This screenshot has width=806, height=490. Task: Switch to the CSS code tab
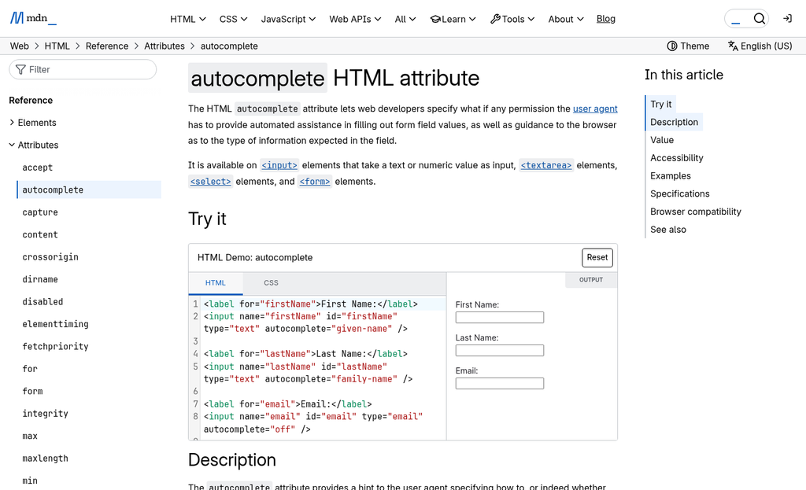(x=271, y=283)
